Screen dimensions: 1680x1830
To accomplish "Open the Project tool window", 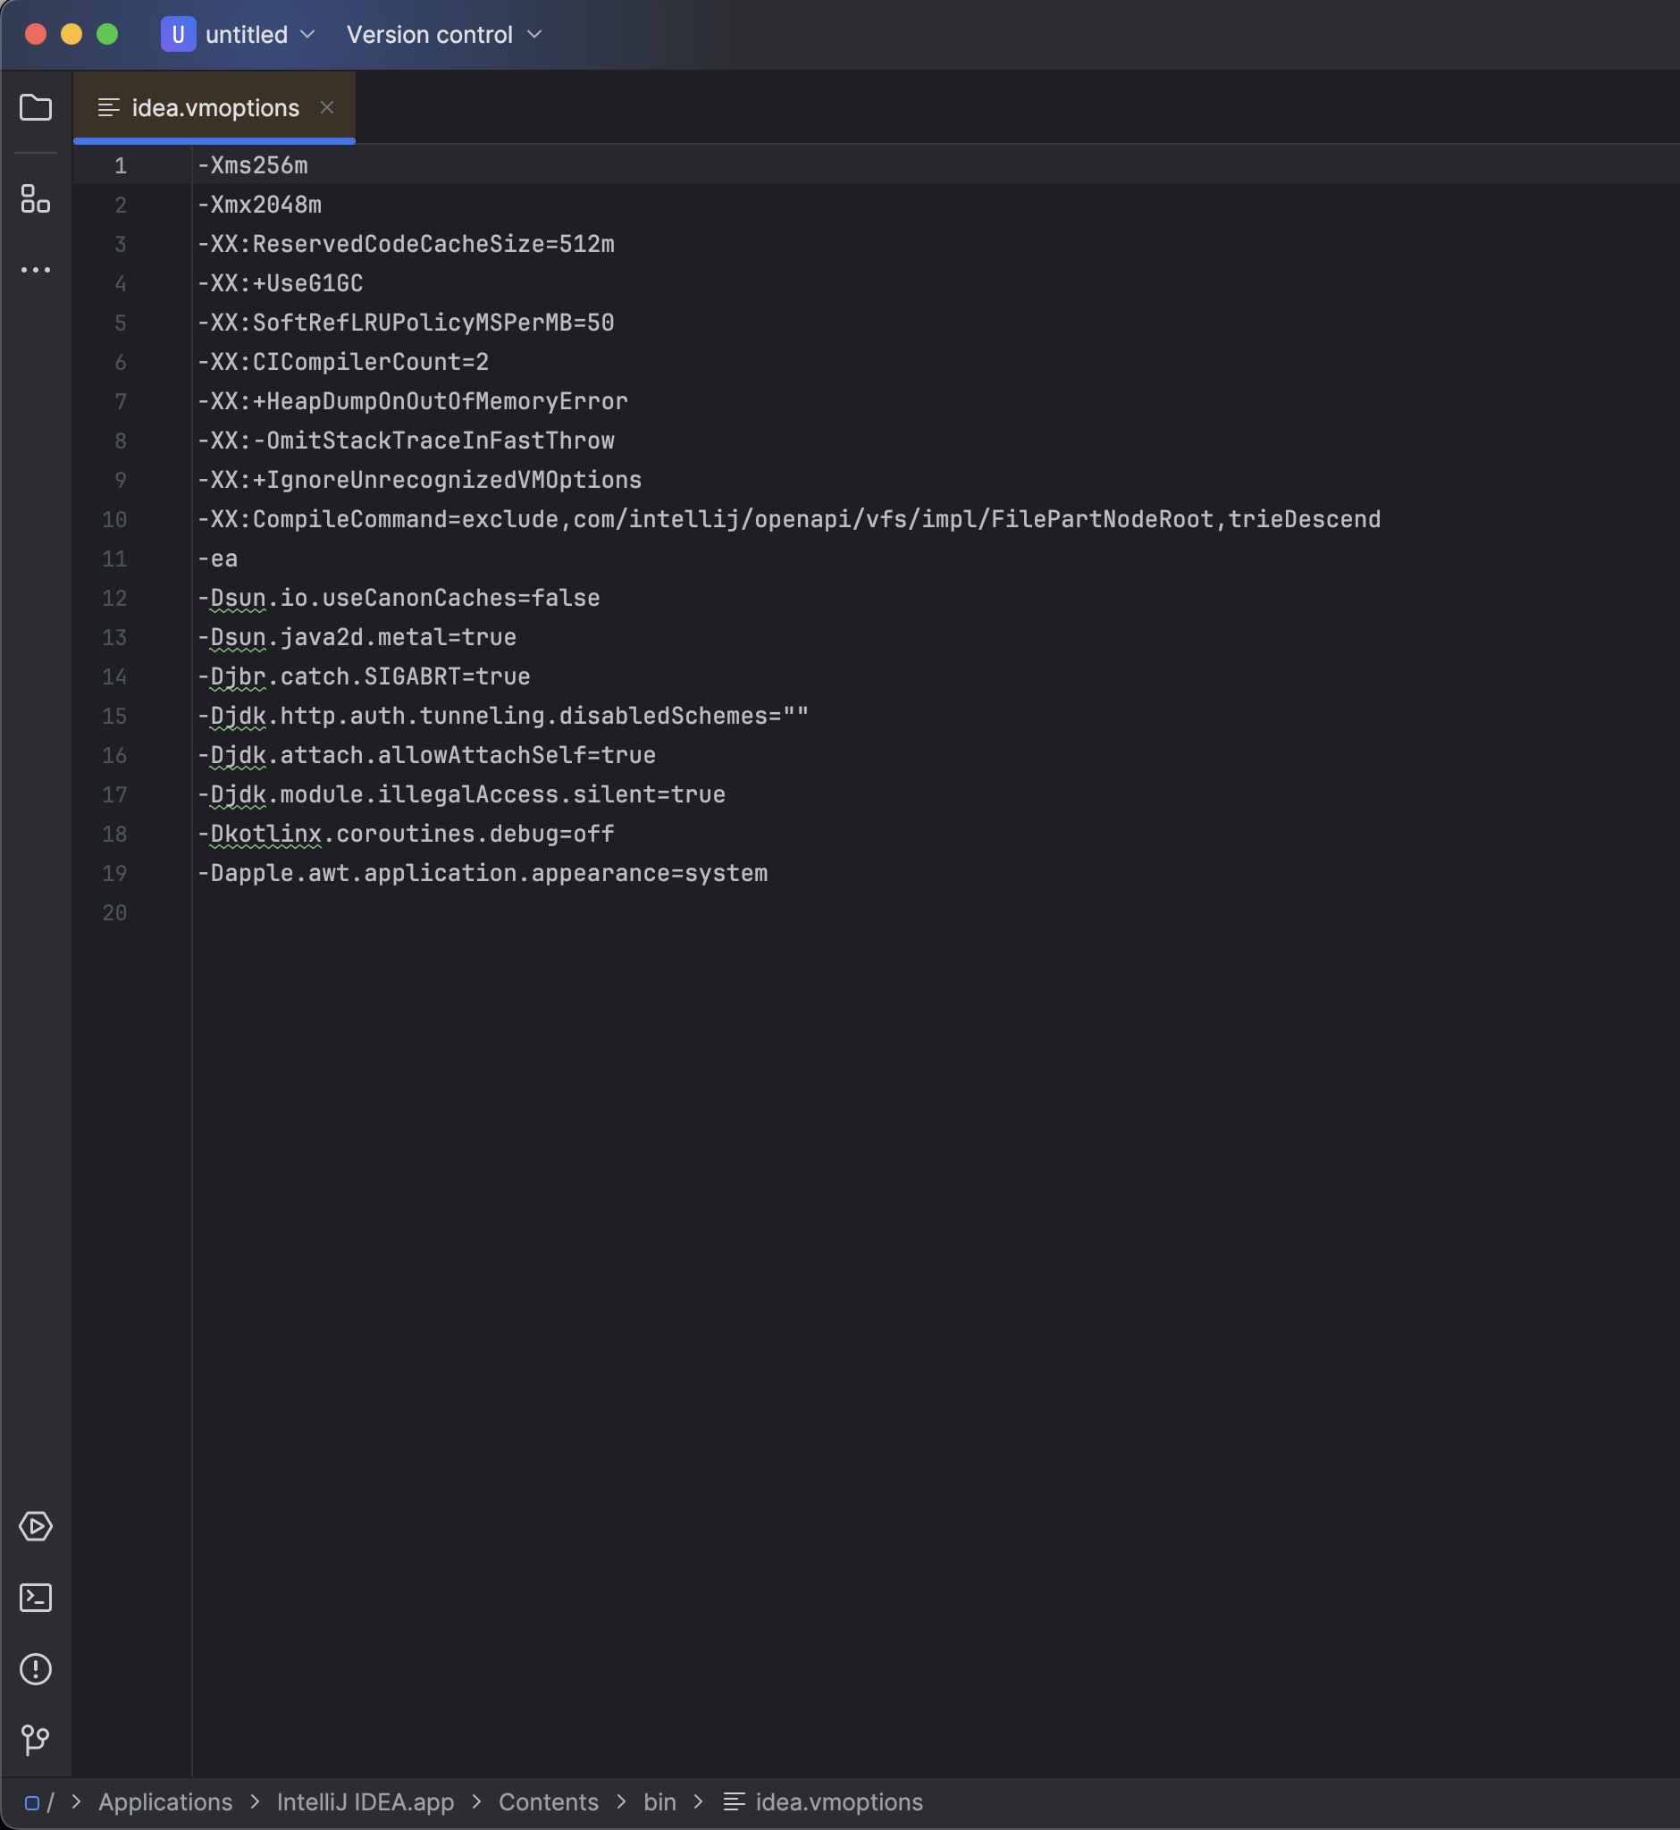I will (x=36, y=107).
